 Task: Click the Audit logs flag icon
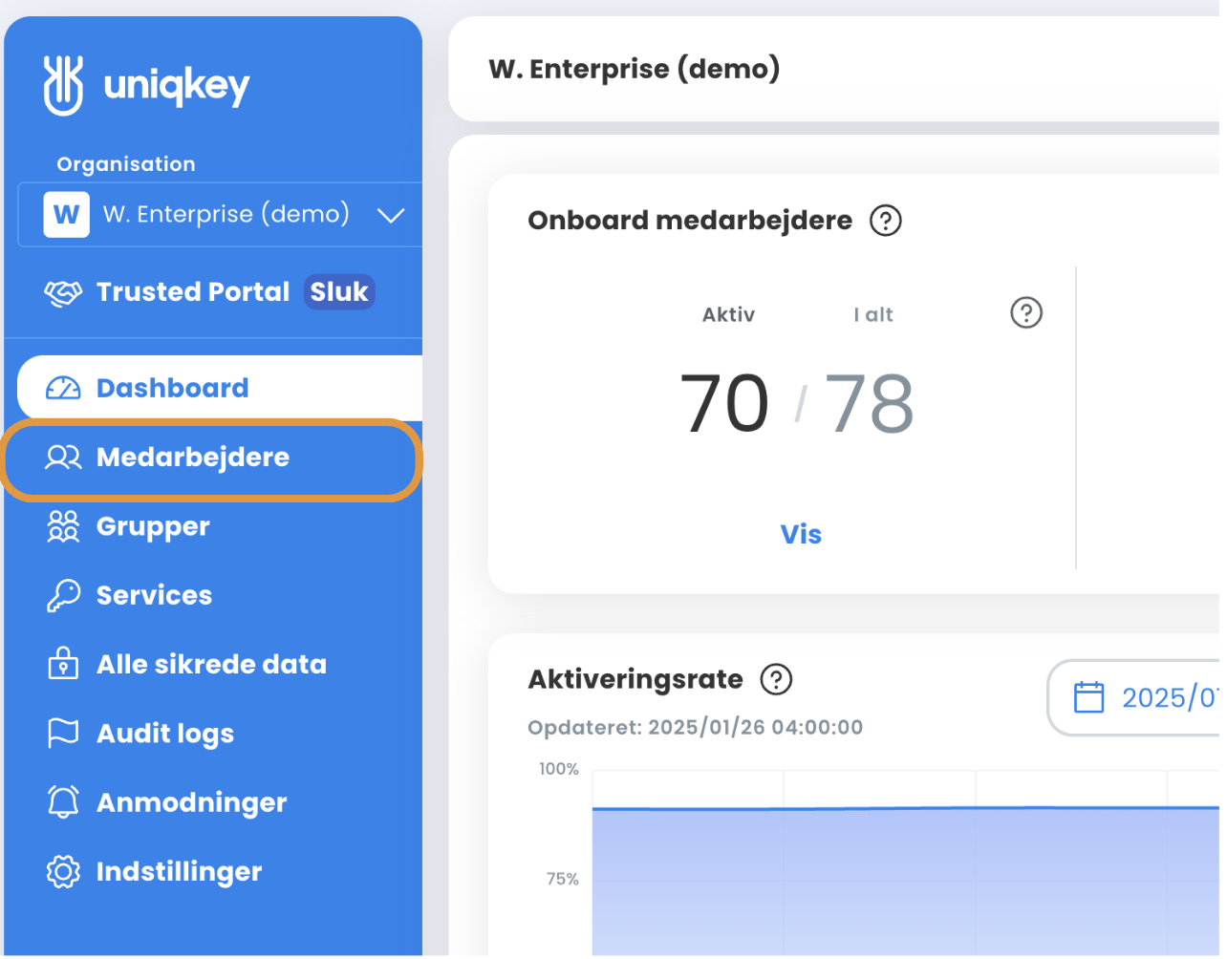click(63, 733)
